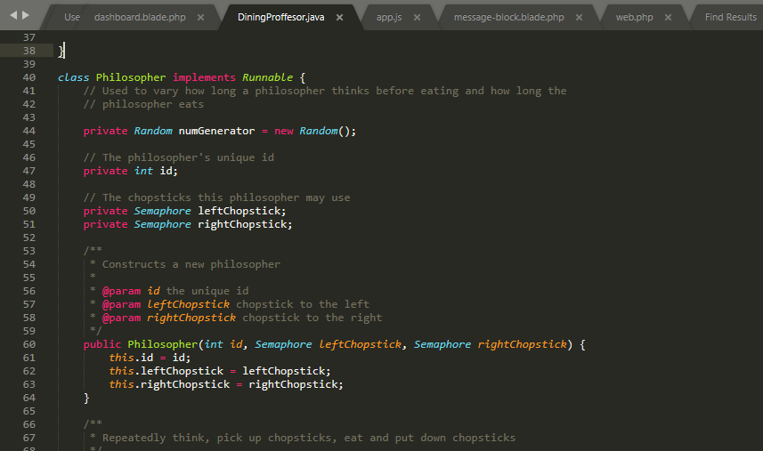
Task: Click the 'implements' keyword
Action: [204, 77]
